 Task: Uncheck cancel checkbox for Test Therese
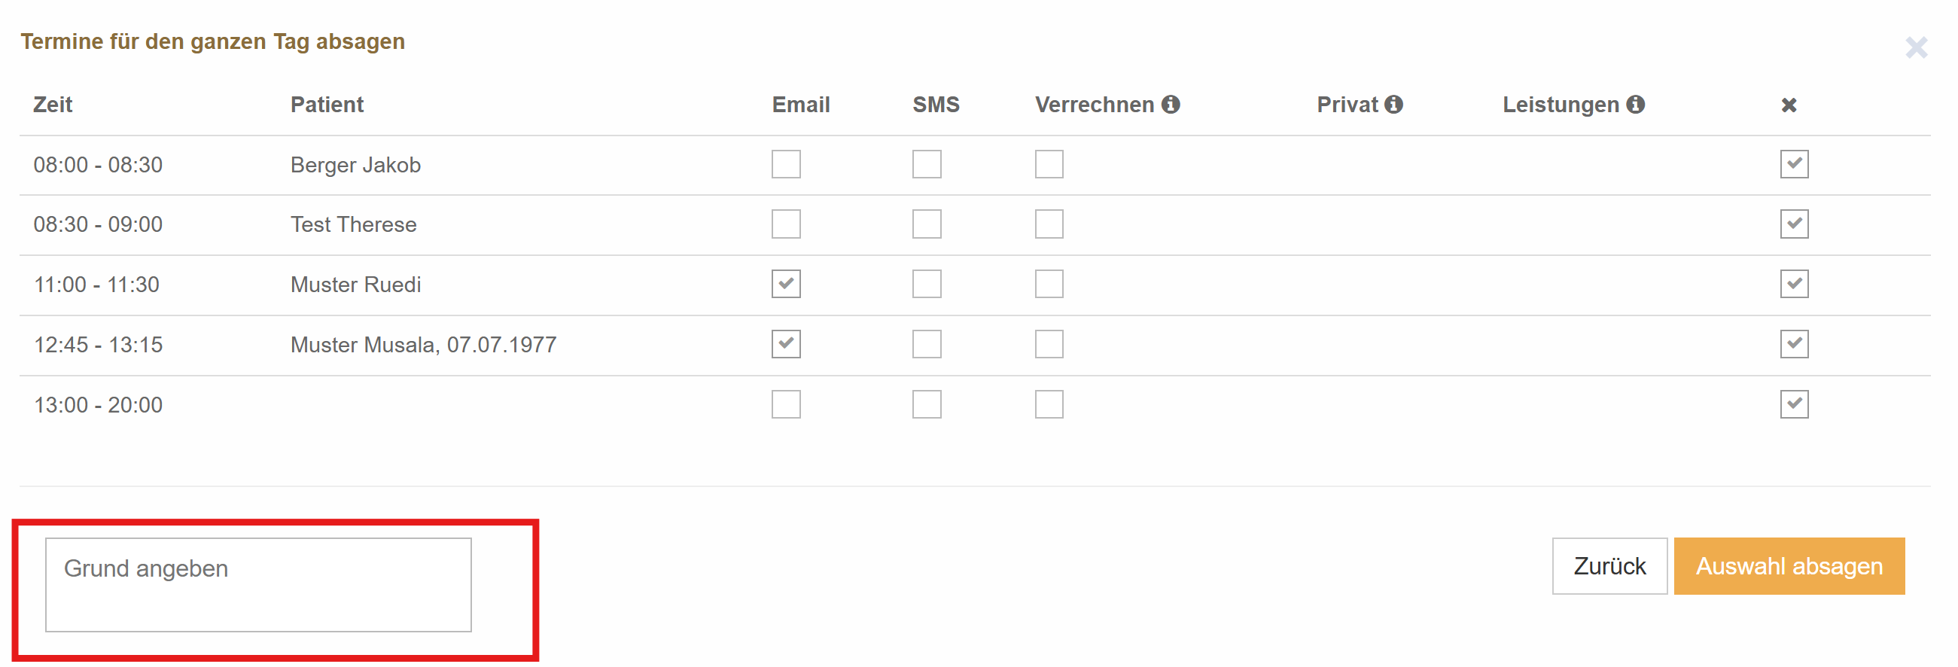[x=1794, y=224]
